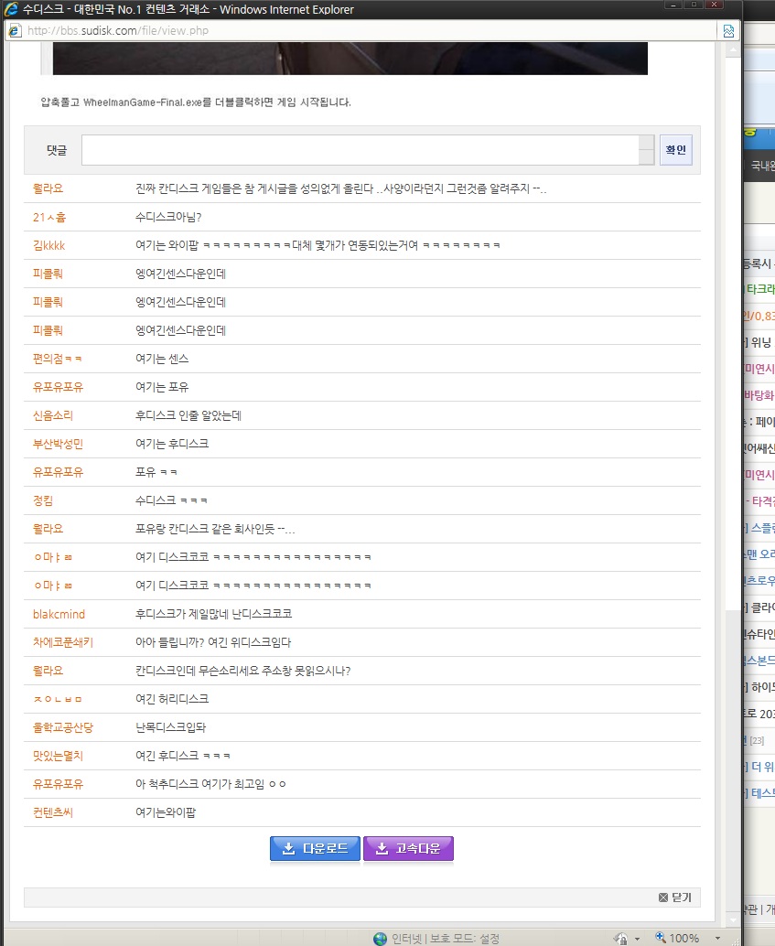Click the WheelmanGame-Final.exe instruction text

[x=196, y=102]
